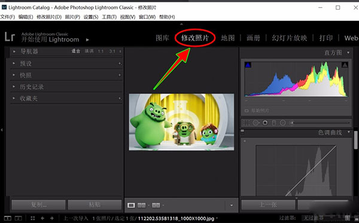359x223 pixels.
Task: Open the 视图(V) menu
Action: point(128,17)
